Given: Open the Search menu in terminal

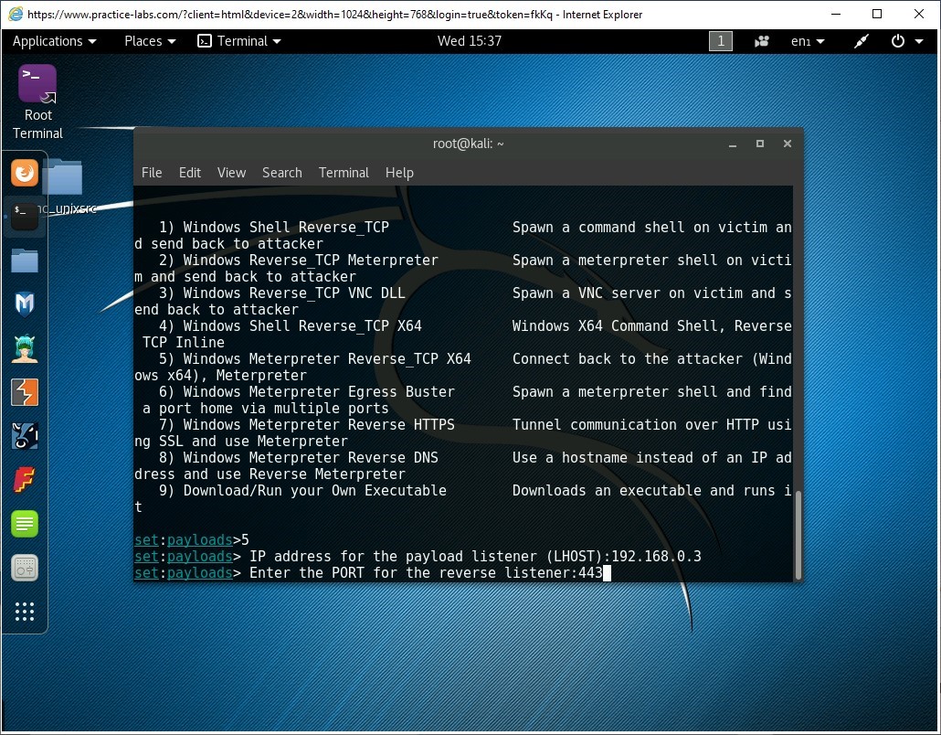Looking at the screenshot, I should (x=281, y=173).
